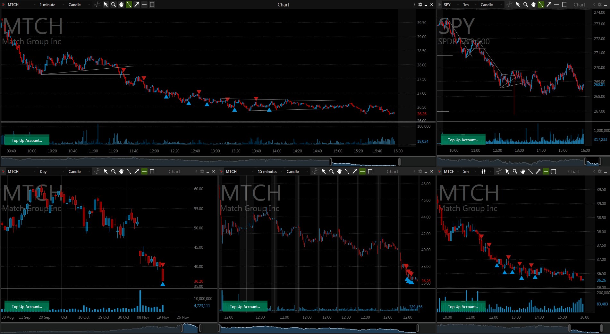Click the 12:00 time label on 1 minute chart axis
Image resolution: width=610 pixels, height=334 pixels.
(x=154, y=151)
